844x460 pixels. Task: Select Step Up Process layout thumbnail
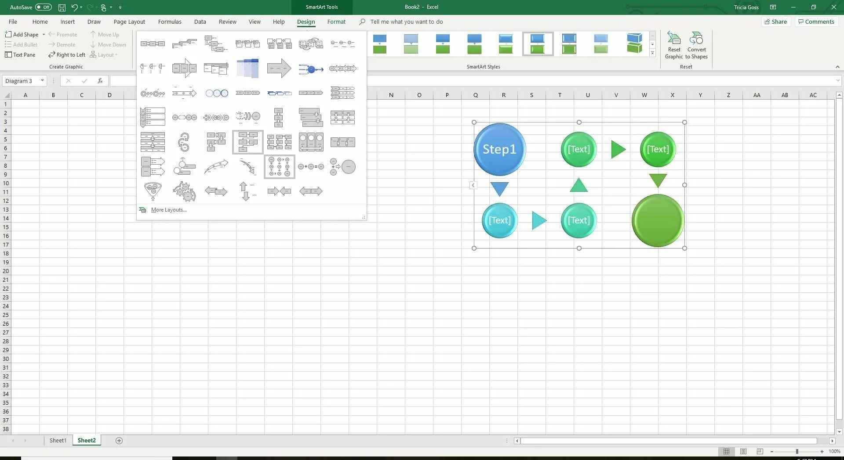point(184,44)
